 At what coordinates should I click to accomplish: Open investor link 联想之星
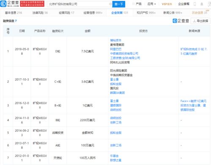point(116,160)
